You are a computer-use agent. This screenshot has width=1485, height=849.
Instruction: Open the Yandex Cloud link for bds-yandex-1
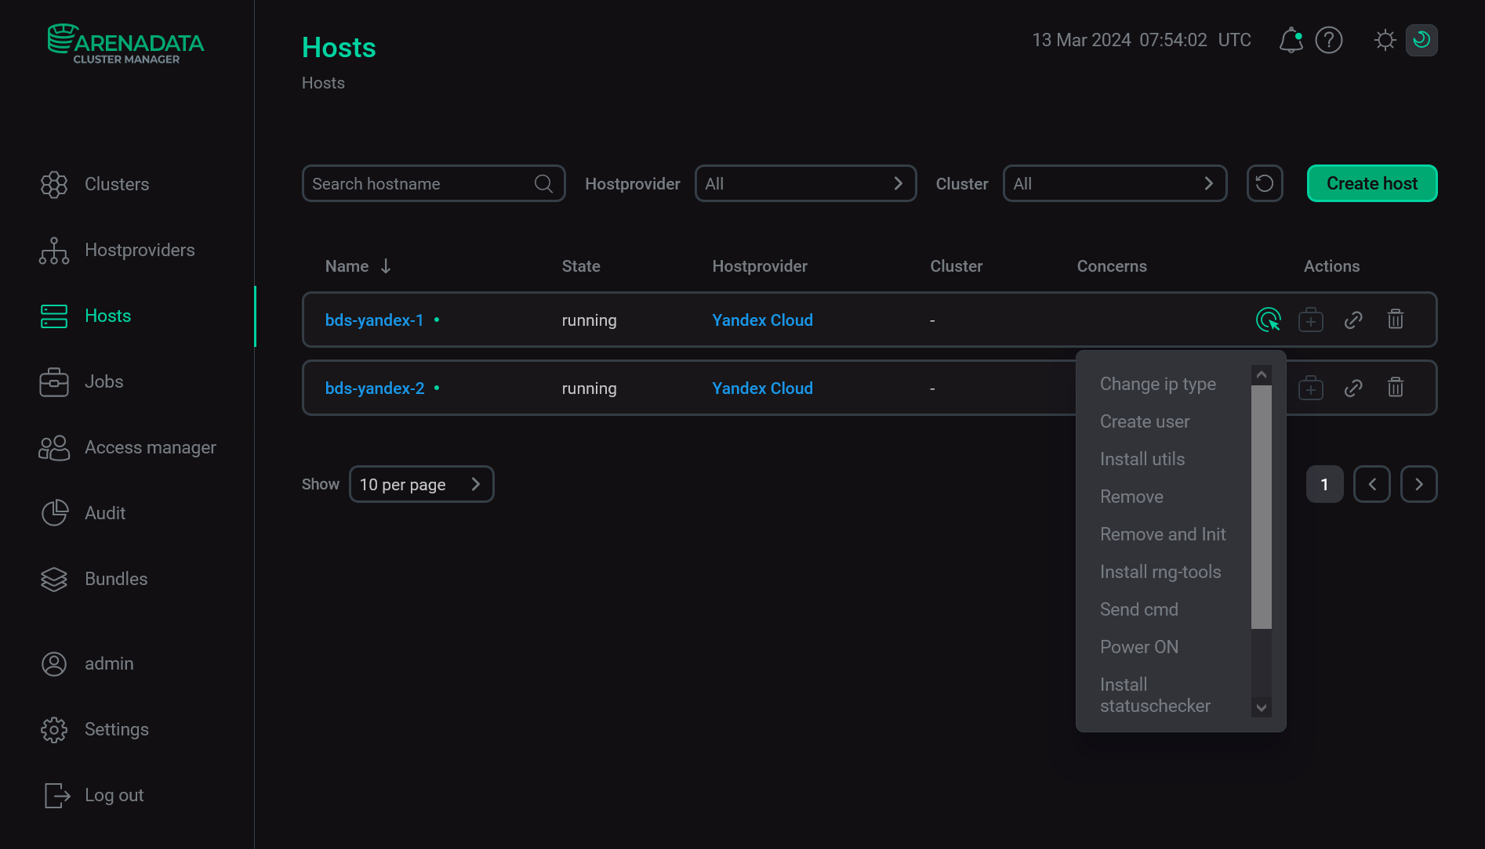click(x=762, y=320)
